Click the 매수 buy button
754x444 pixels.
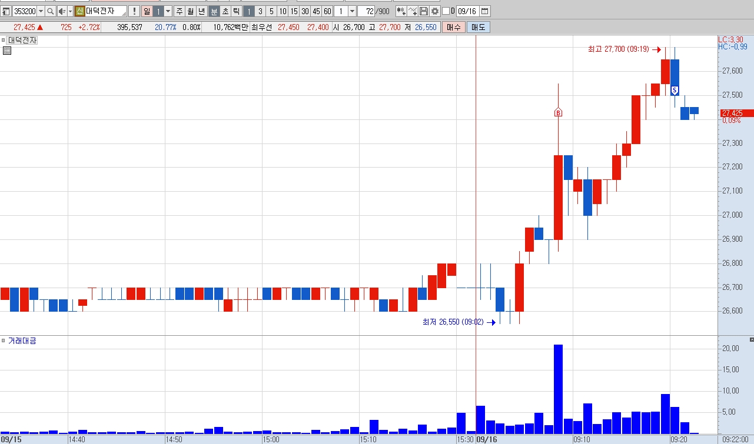tap(453, 27)
